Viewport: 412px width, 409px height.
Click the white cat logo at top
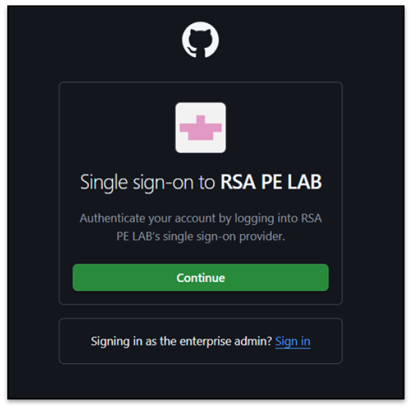200,40
